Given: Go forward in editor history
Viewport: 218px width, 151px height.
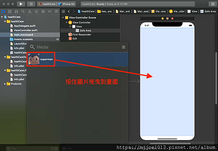Looking at the screenshot, I should [74, 11].
